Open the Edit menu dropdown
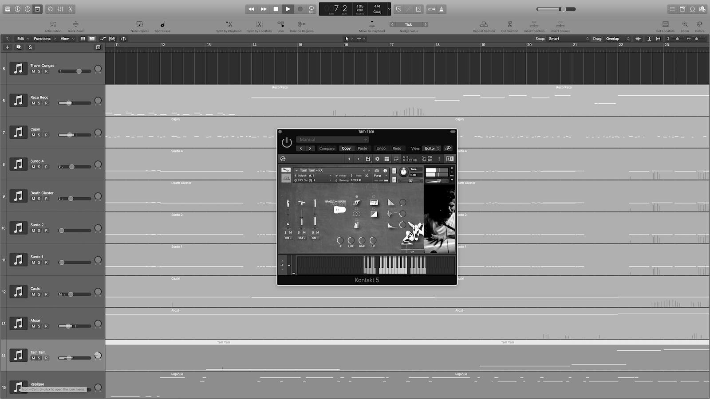This screenshot has width=710, height=399. [x=23, y=39]
